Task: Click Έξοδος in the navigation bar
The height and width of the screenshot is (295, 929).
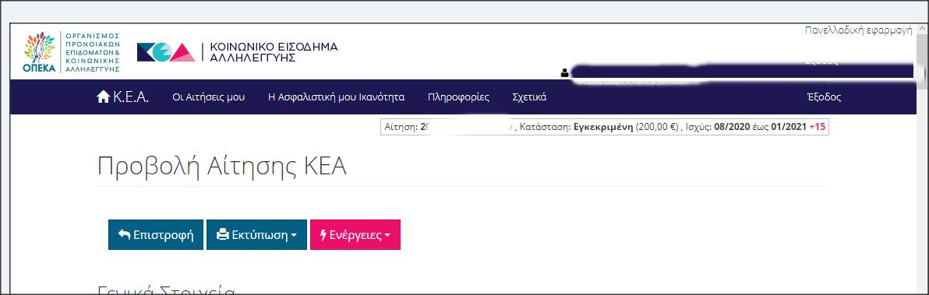Action: pos(824,97)
